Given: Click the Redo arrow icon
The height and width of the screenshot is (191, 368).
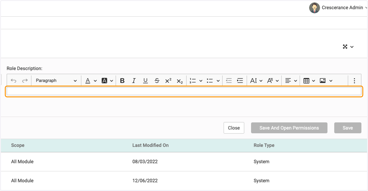Looking at the screenshot, I should coord(25,80).
